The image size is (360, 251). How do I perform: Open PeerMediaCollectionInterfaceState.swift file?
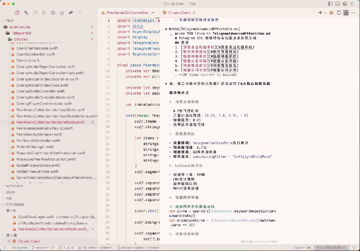(50, 110)
